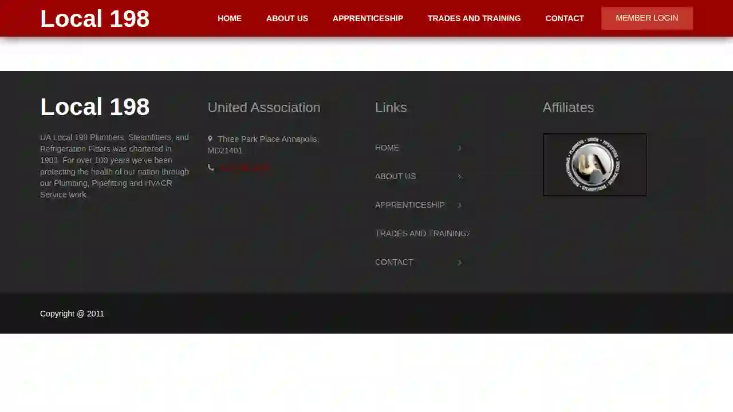
Task: Open the footer CONTACT link
Action: (394, 262)
